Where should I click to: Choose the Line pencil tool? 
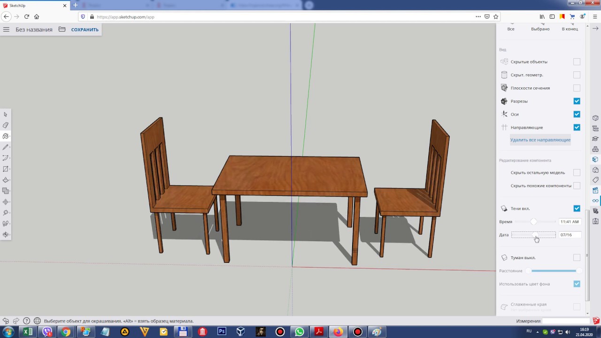click(x=6, y=147)
